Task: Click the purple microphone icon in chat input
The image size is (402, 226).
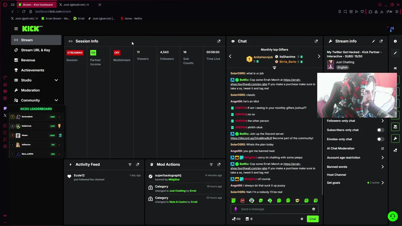Action: click(x=236, y=209)
